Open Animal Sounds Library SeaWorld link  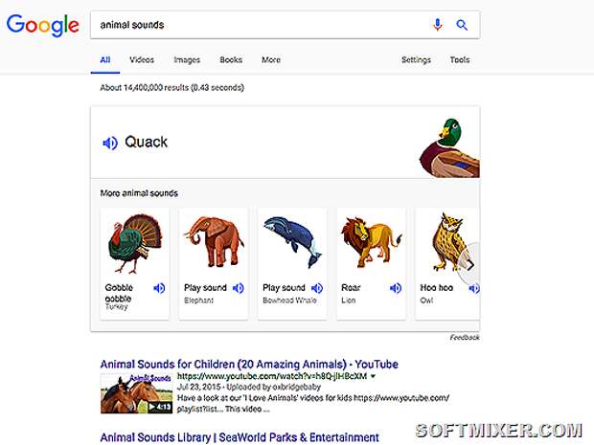tap(240, 437)
